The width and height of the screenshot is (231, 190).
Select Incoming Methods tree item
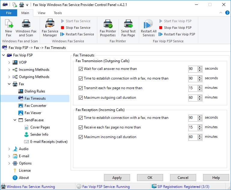click(34, 70)
